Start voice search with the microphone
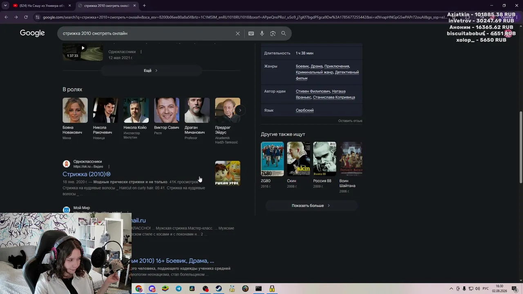This screenshot has width=523, height=294. pos(262,33)
